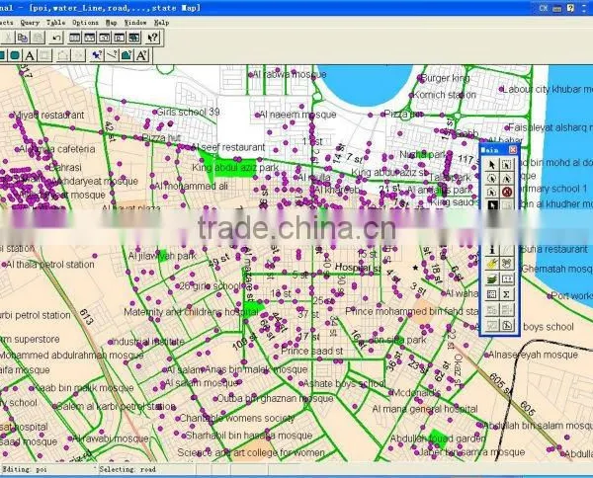Screen dimensions: 593x478
Task: Click the Set Clip Region icon
Action: click(x=507, y=325)
